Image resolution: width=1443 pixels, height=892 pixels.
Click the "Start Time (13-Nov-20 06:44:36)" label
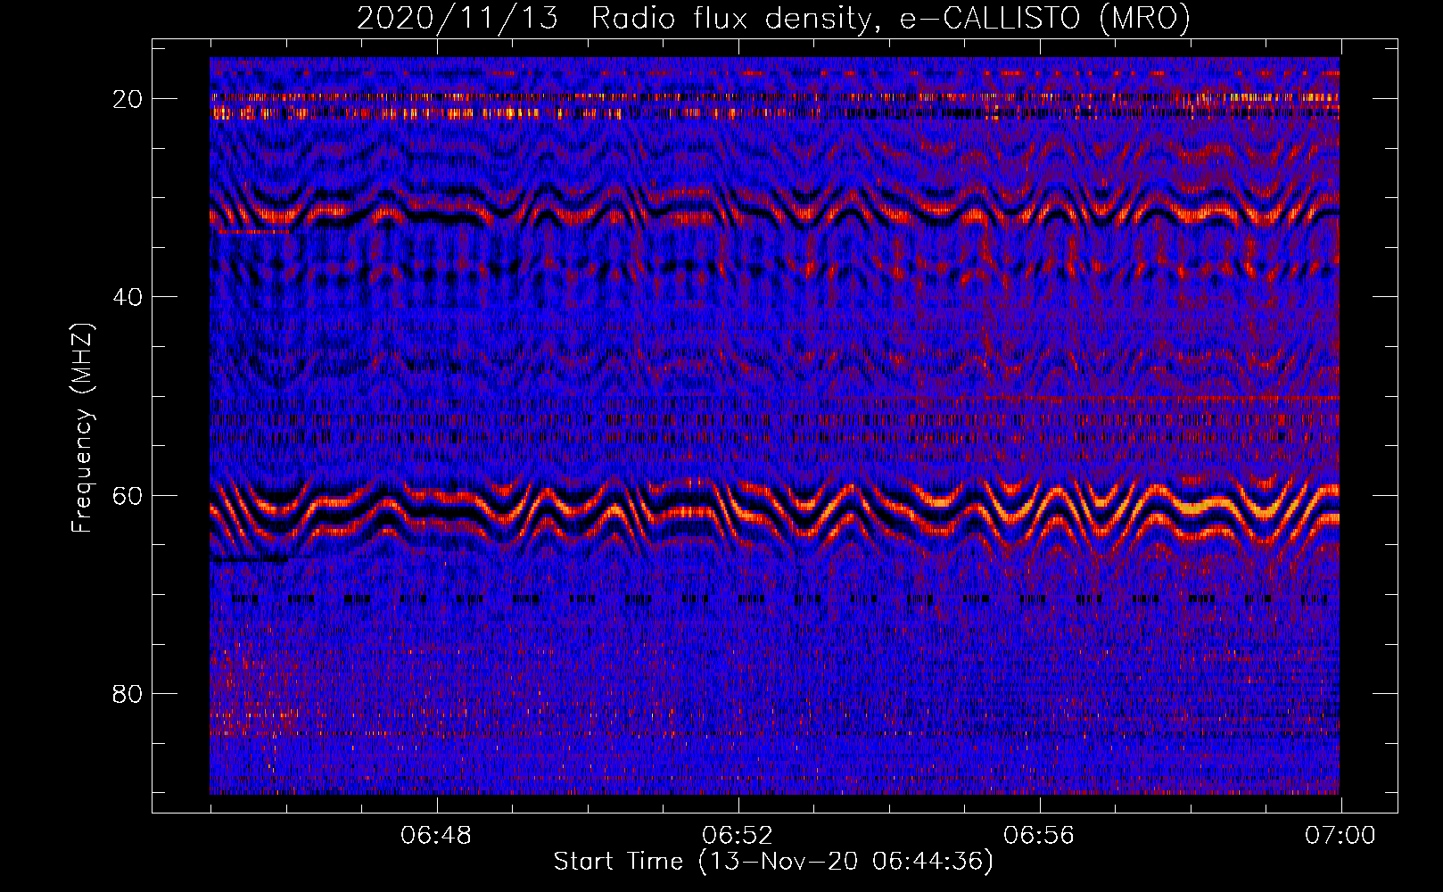point(773,862)
